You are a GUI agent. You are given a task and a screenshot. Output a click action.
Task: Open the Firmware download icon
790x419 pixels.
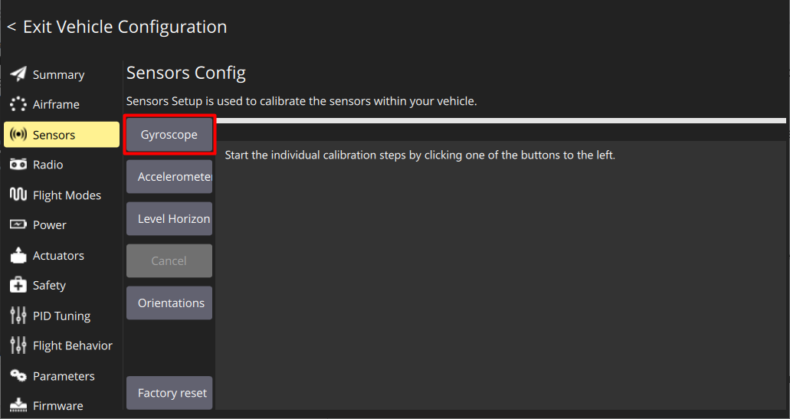[18, 405]
